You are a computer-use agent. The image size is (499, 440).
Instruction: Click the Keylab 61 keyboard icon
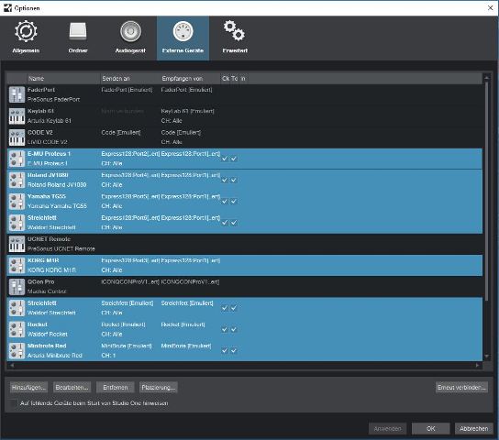tap(17, 116)
